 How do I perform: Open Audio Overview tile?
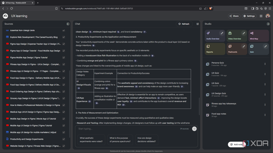[x=215, y=35]
